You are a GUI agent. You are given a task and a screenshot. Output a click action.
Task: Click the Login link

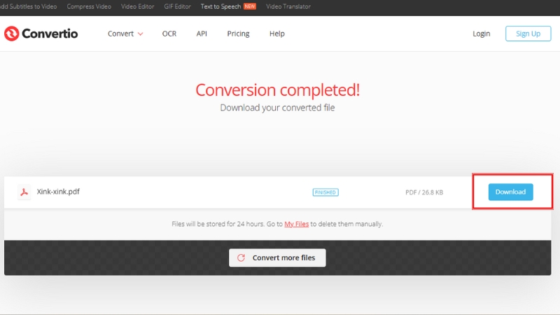coord(482,34)
